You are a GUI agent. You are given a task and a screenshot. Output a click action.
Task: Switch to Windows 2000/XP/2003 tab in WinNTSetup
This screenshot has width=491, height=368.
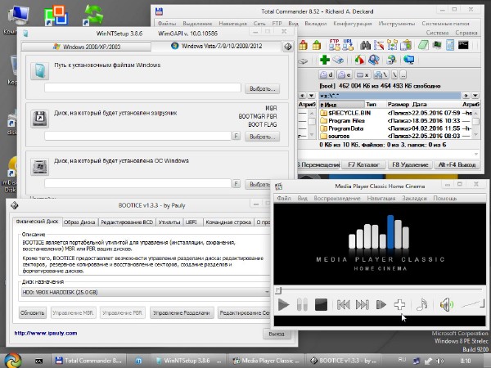click(x=87, y=47)
